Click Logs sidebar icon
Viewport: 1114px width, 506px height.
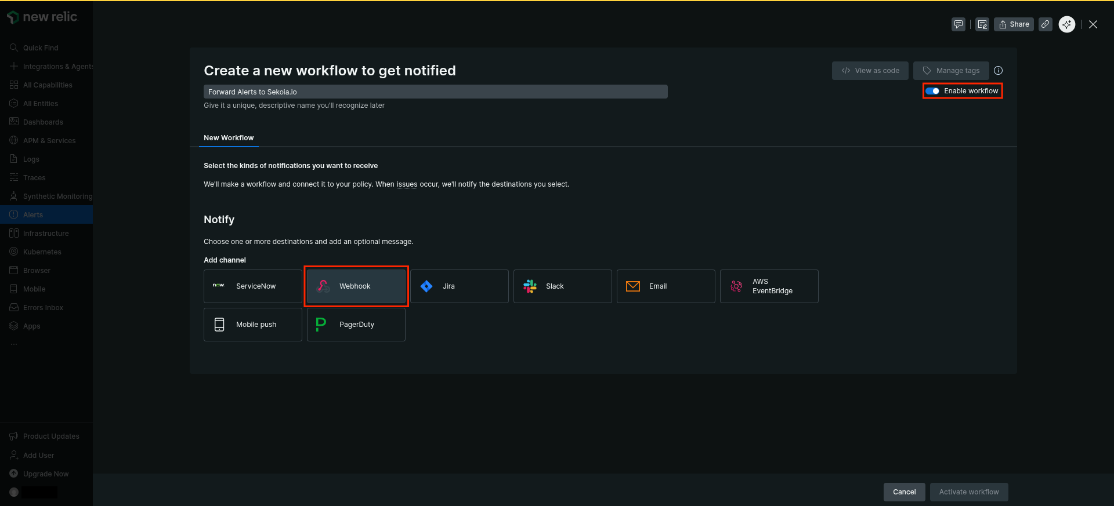(x=14, y=159)
